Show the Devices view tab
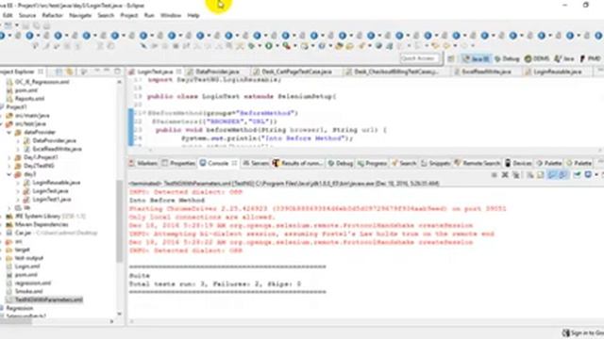Screen dimensions: 604x339 coord(518,163)
